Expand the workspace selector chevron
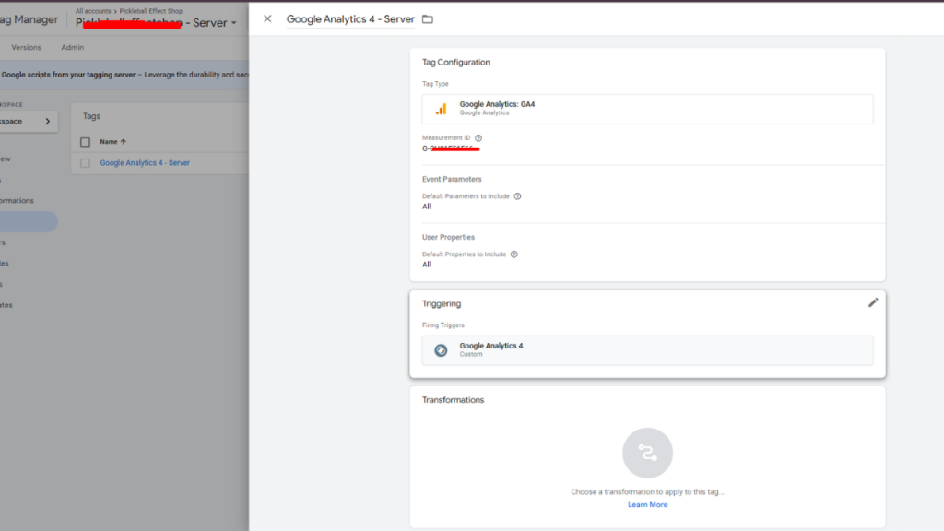This screenshot has height=531, width=944. coord(48,121)
